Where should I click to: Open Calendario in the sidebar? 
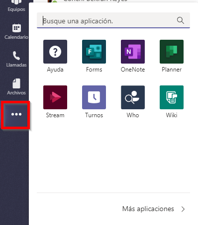coord(16,32)
